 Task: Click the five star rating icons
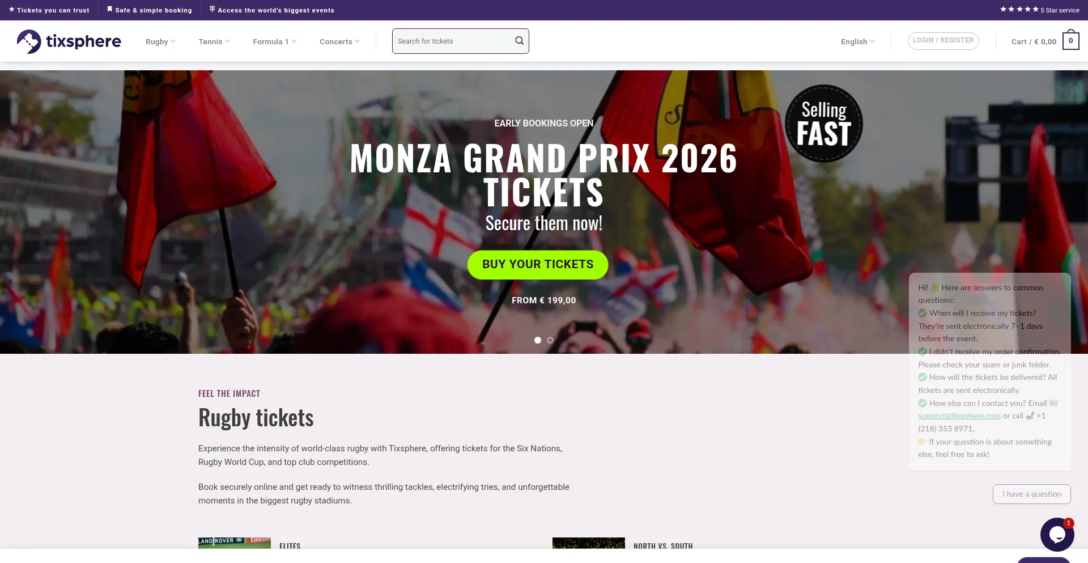(x=1019, y=10)
